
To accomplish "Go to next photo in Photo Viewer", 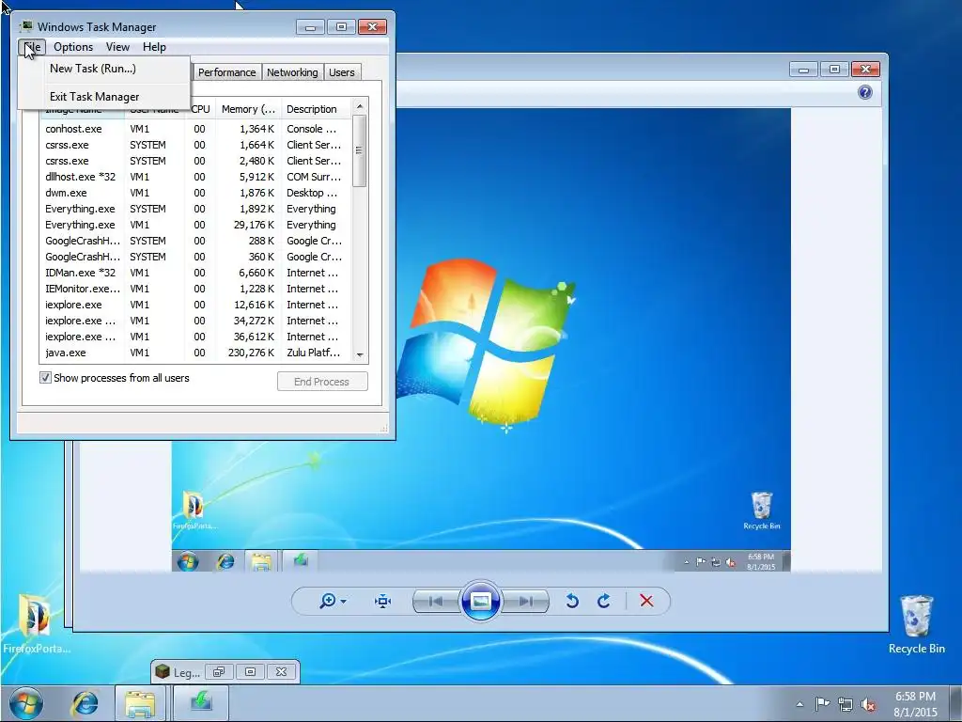I will tap(525, 601).
